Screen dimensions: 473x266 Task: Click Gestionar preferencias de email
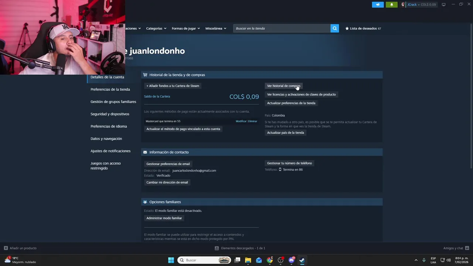click(x=168, y=164)
